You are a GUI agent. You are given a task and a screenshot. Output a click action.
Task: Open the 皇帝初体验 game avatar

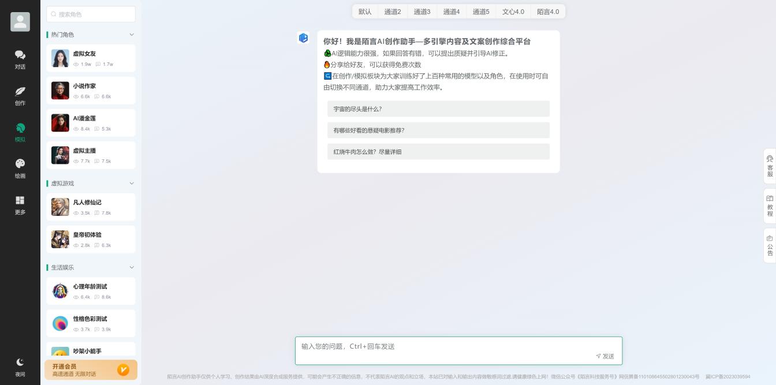point(60,239)
